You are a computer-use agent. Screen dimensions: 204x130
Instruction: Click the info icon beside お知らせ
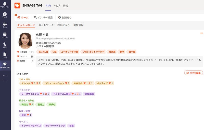tap(59, 17)
